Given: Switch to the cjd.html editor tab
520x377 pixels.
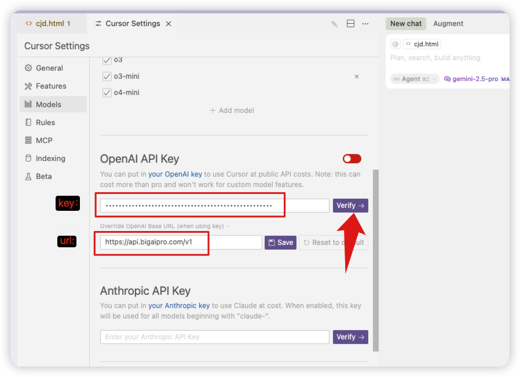Looking at the screenshot, I should pyautogui.click(x=52, y=24).
